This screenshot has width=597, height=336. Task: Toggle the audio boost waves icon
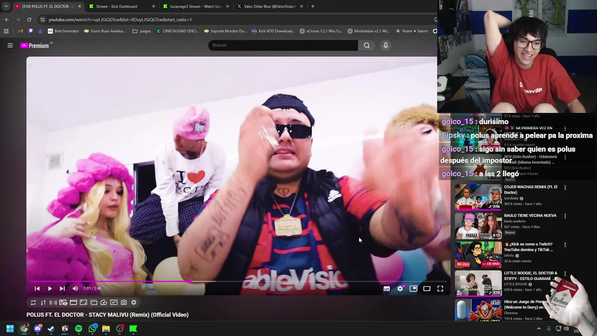pyautogui.click(x=53, y=302)
